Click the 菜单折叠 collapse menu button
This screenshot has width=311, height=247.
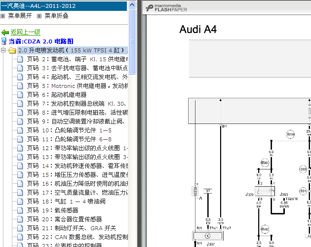57,16
